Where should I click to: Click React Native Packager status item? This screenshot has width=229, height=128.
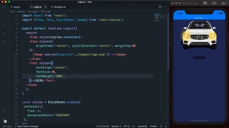(x=26, y=126)
